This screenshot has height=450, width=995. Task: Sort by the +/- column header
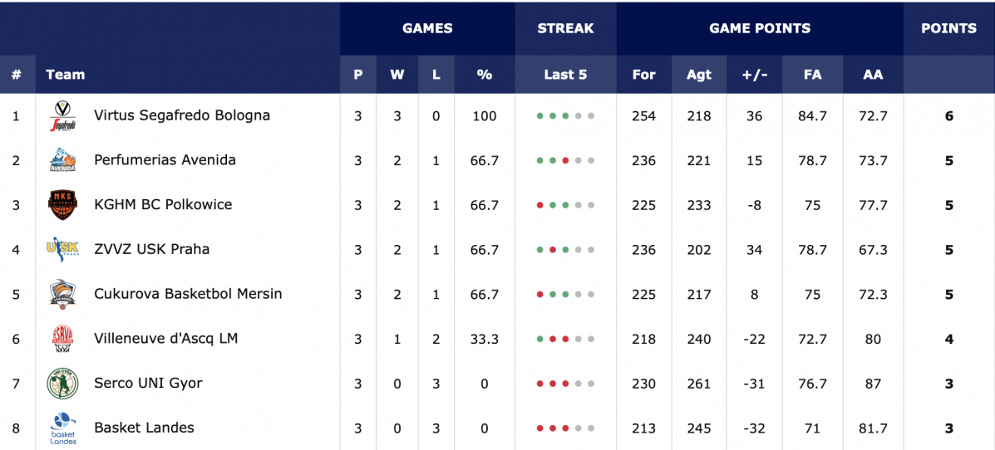755,74
